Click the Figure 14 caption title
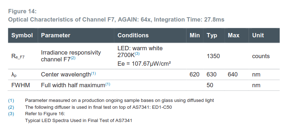This screenshot has height=131, width=286. pyautogui.click(x=22, y=11)
